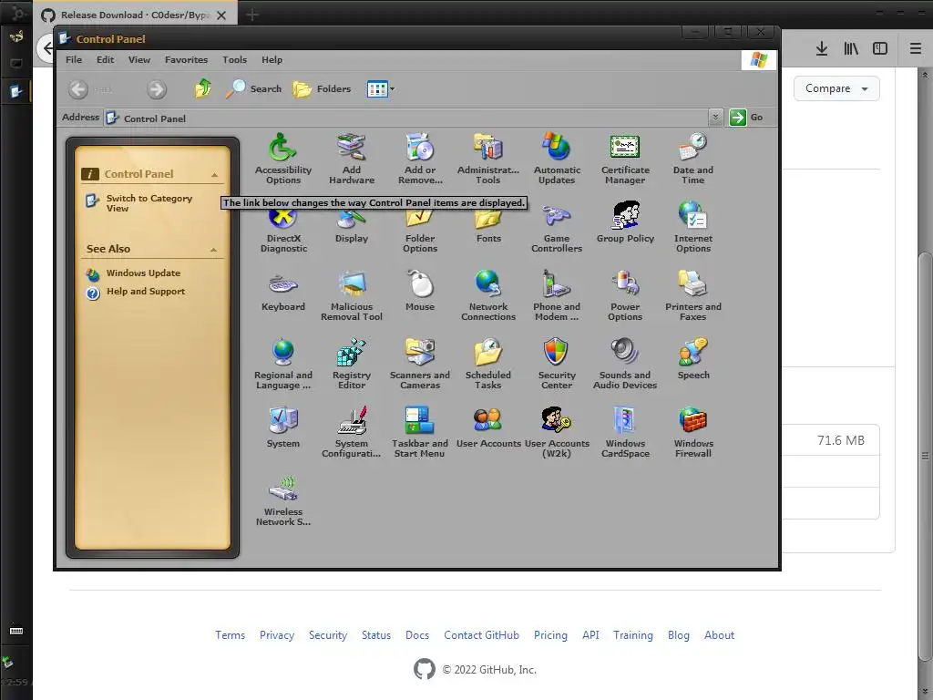Open Sounds and Audio Devices
933x700 pixels.
[x=625, y=365]
